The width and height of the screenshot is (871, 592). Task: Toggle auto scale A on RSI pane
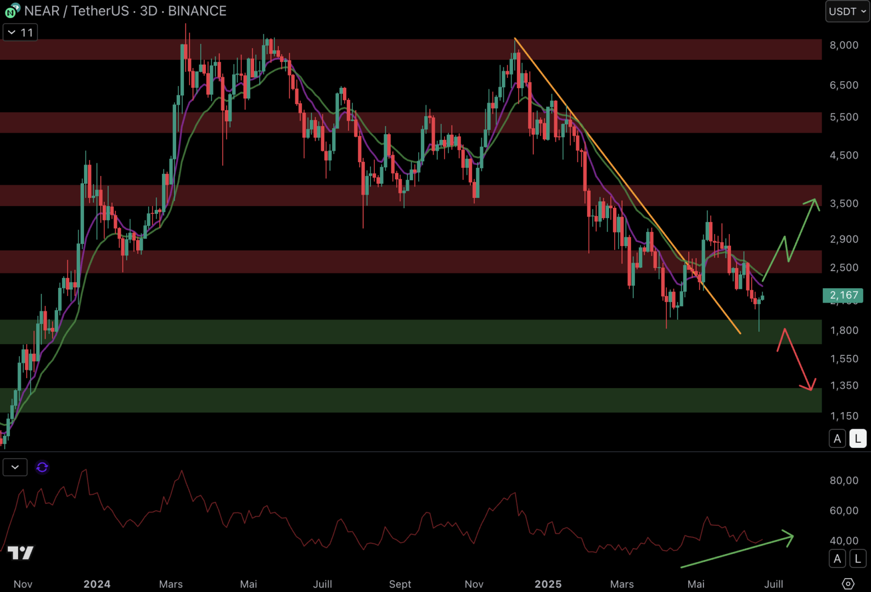coord(837,559)
